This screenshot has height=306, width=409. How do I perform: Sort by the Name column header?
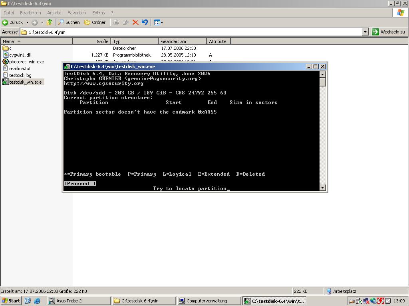coord(36,41)
